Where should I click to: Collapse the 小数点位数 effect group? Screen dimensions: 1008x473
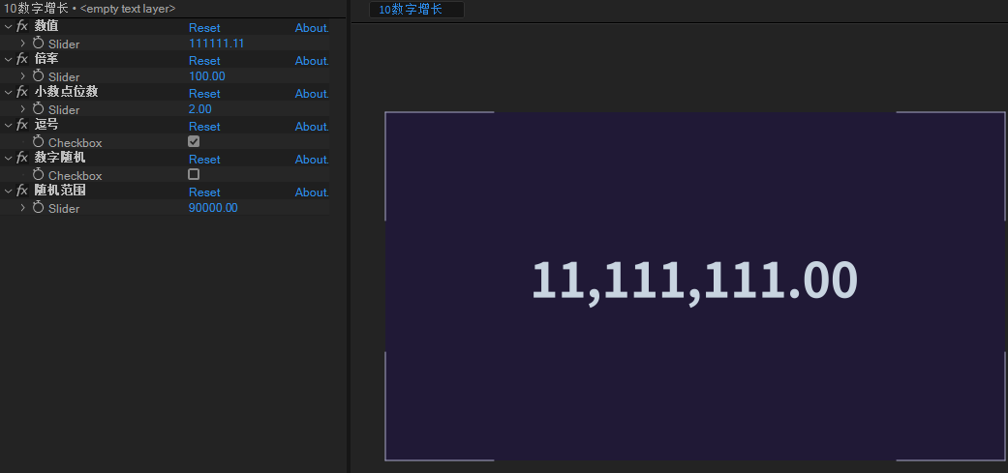tap(8, 93)
